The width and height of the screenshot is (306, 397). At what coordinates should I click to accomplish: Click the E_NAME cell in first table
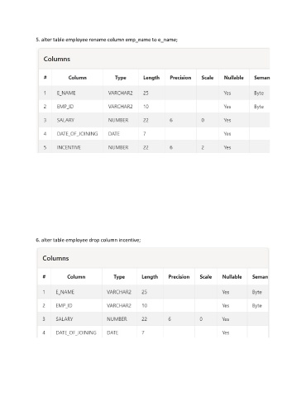(x=66, y=93)
